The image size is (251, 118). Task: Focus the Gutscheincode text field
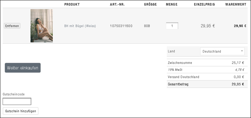click(17, 101)
